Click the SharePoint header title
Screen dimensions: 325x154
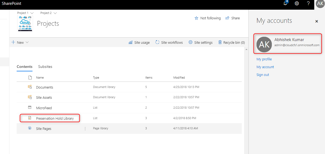12,3
